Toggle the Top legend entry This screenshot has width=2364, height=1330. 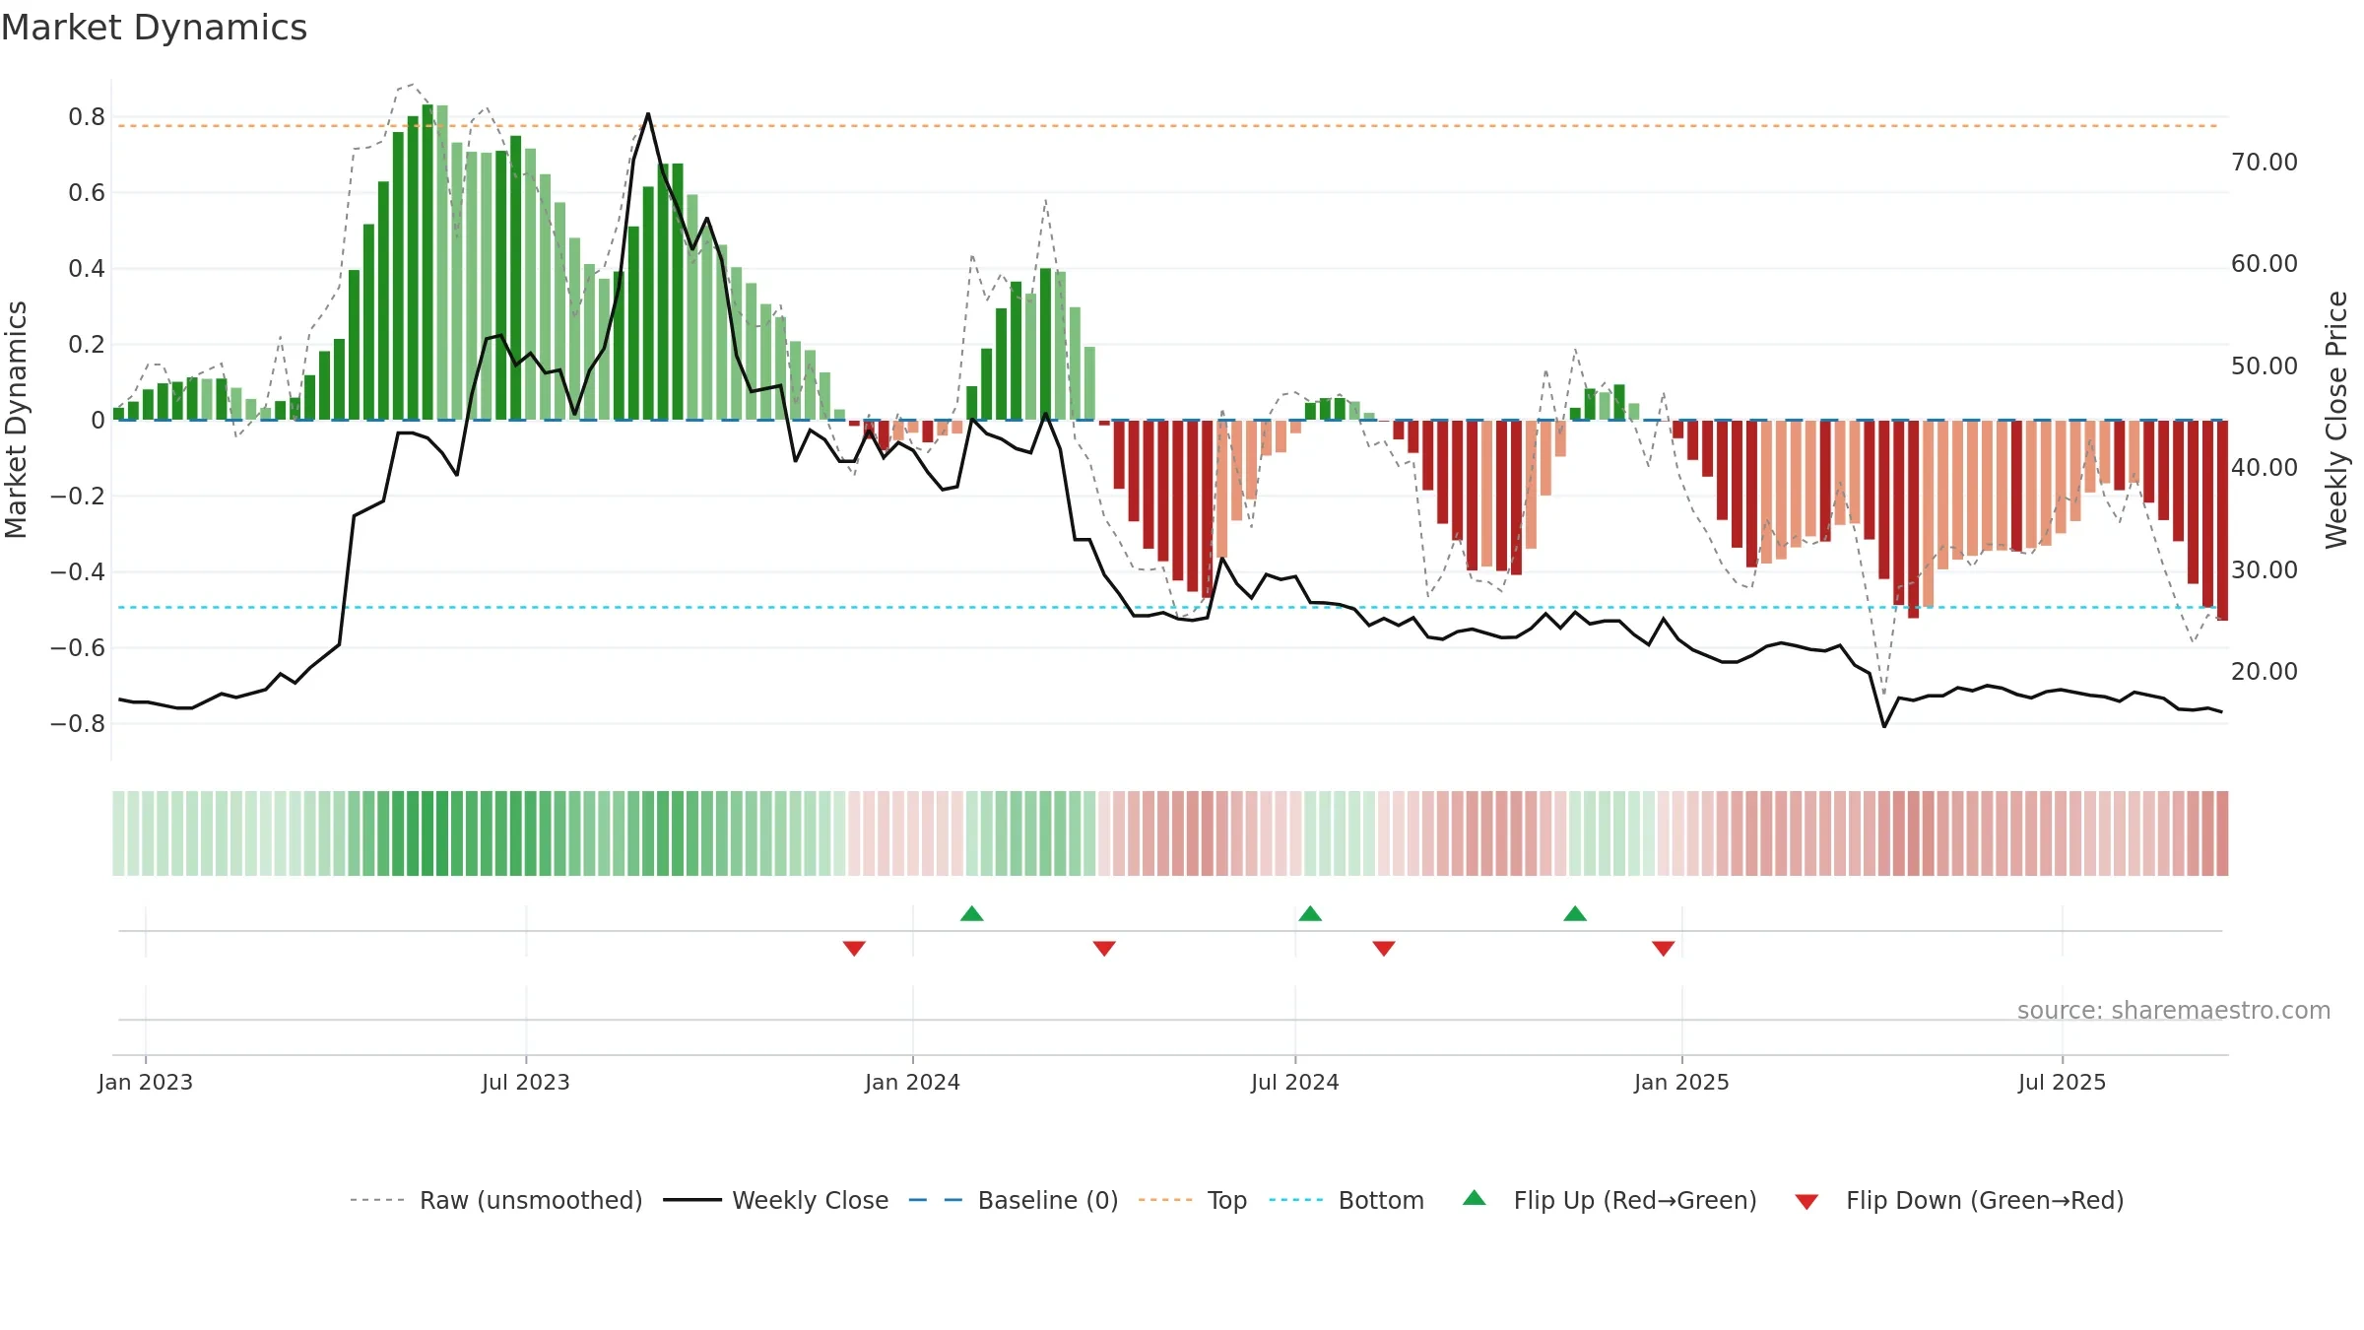1193,1200
